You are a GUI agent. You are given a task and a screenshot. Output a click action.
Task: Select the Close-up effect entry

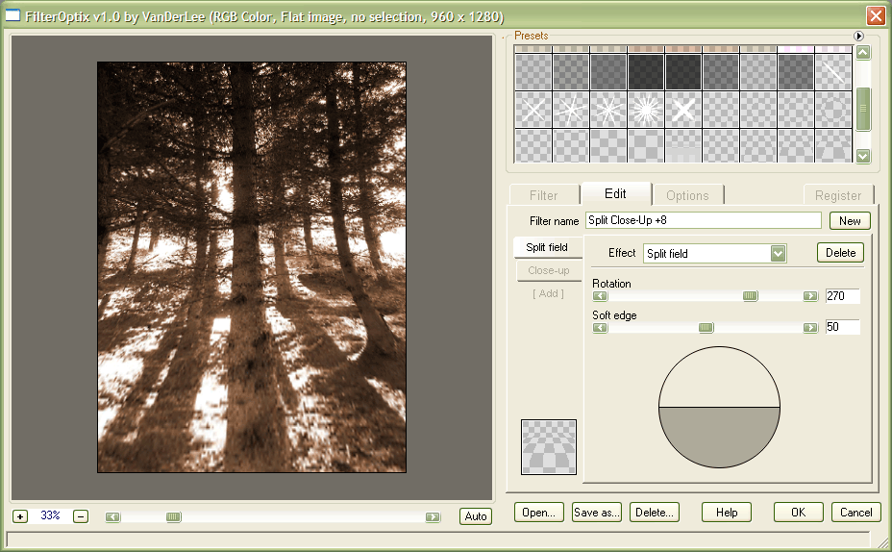click(x=548, y=270)
